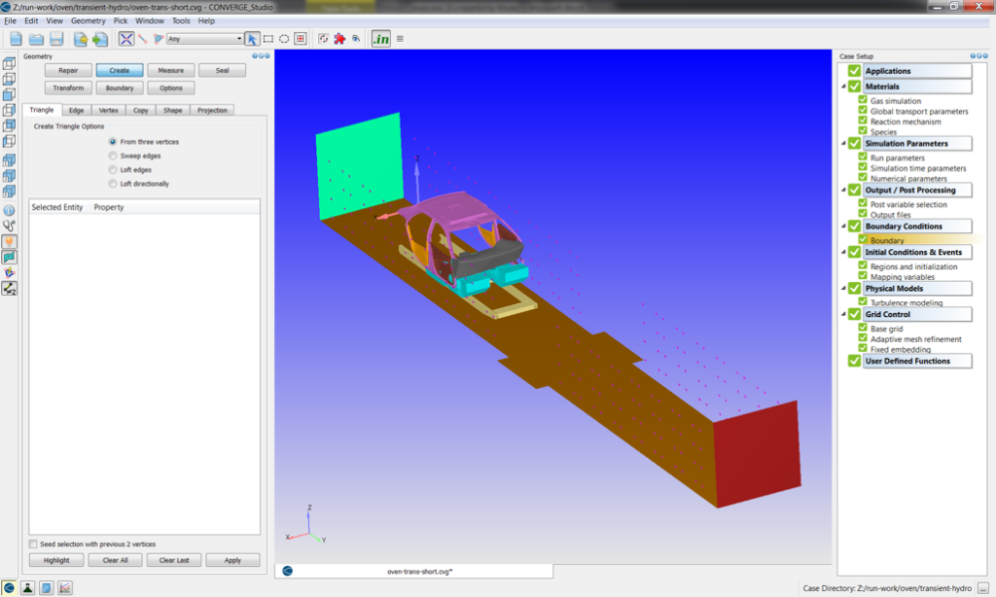Viewport: 996px width, 597px height.
Task: Open the line plotting icon in bottom bar
Action: (65, 588)
